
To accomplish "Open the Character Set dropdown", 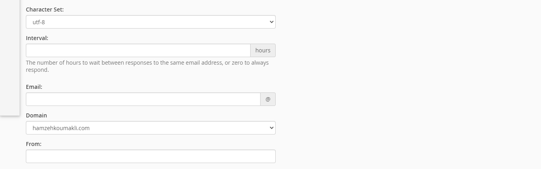I will click(x=150, y=22).
